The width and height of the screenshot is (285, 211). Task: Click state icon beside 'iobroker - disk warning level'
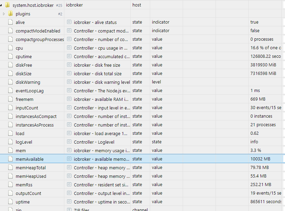pyautogui.click(x=69, y=82)
